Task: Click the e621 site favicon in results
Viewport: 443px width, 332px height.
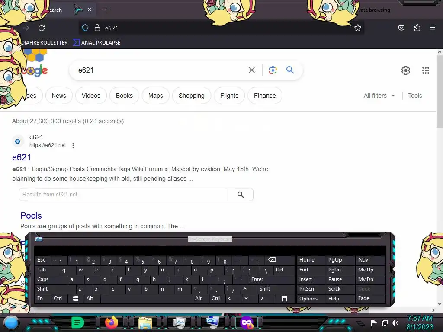Action: point(17,141)
